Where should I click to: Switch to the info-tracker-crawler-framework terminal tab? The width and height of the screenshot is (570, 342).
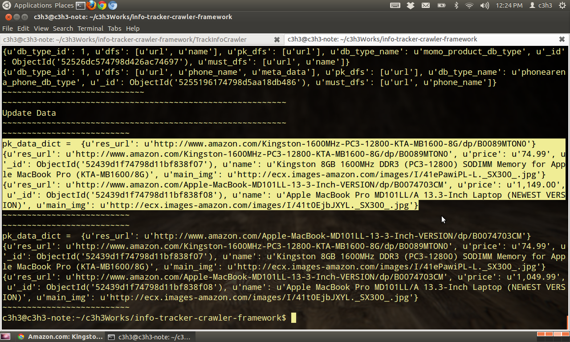(x=426, y=39)
